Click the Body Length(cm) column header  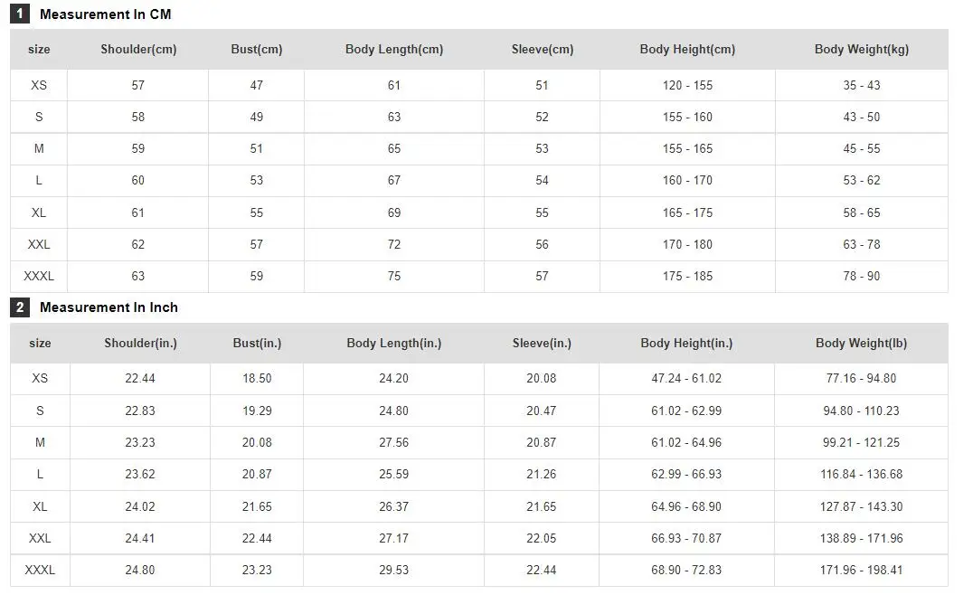[394, 49]
